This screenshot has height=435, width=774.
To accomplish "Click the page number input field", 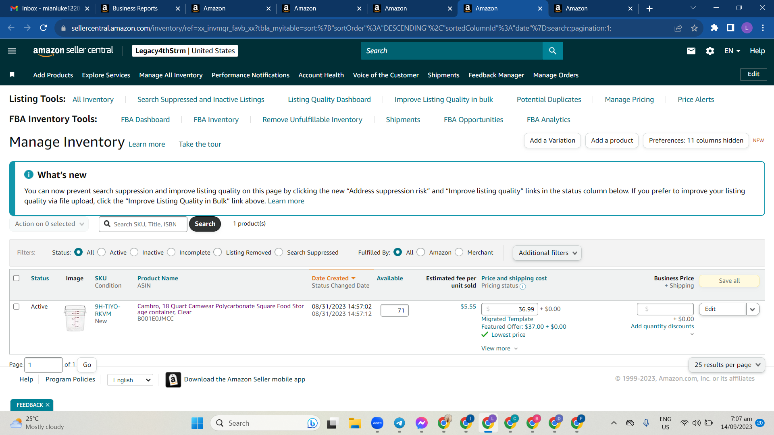I will coord(43,365).
